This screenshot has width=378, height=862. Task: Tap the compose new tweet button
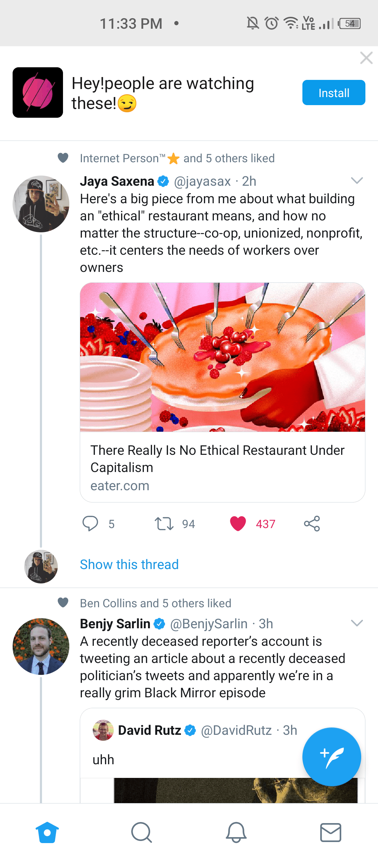(331, 757)
